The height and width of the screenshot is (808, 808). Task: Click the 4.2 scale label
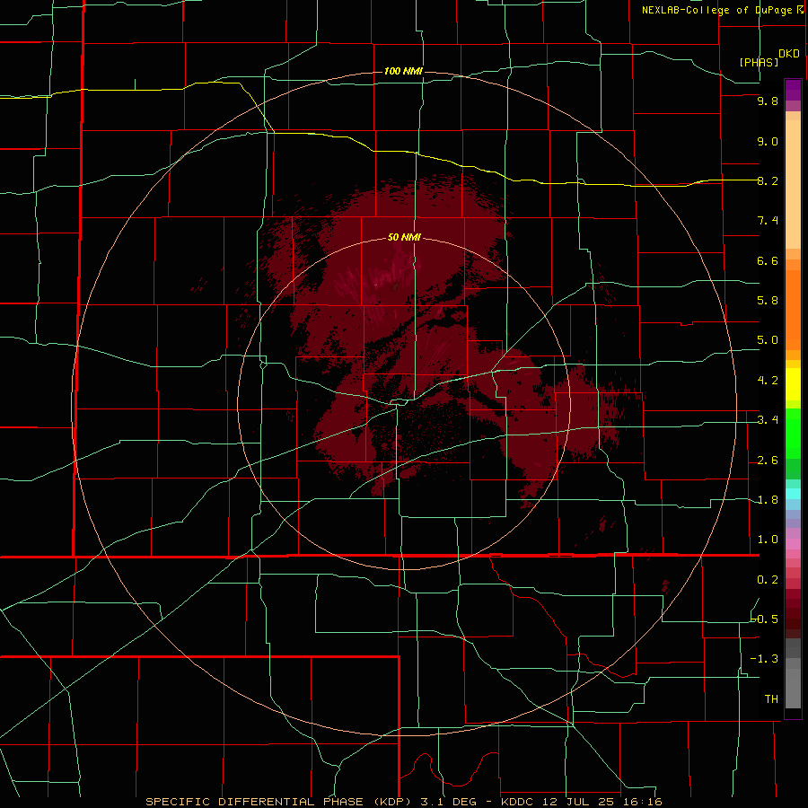[x=768, y=381]
